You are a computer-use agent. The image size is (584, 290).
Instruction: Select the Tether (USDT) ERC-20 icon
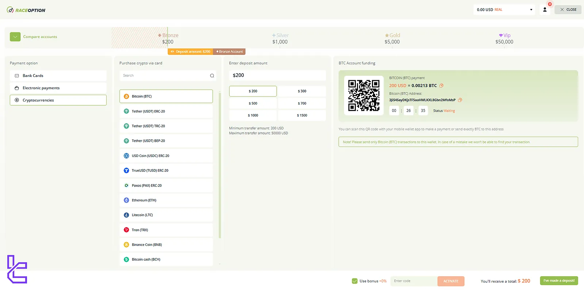[126, 111]
